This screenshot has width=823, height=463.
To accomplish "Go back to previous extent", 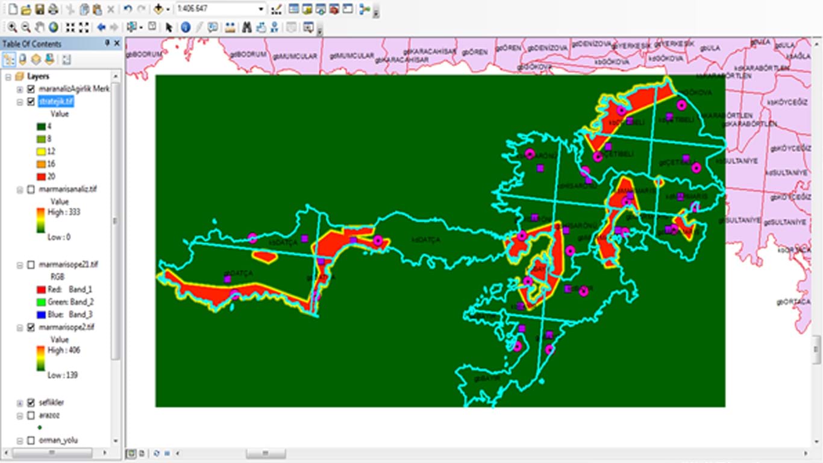I will [x=101, y=27].
